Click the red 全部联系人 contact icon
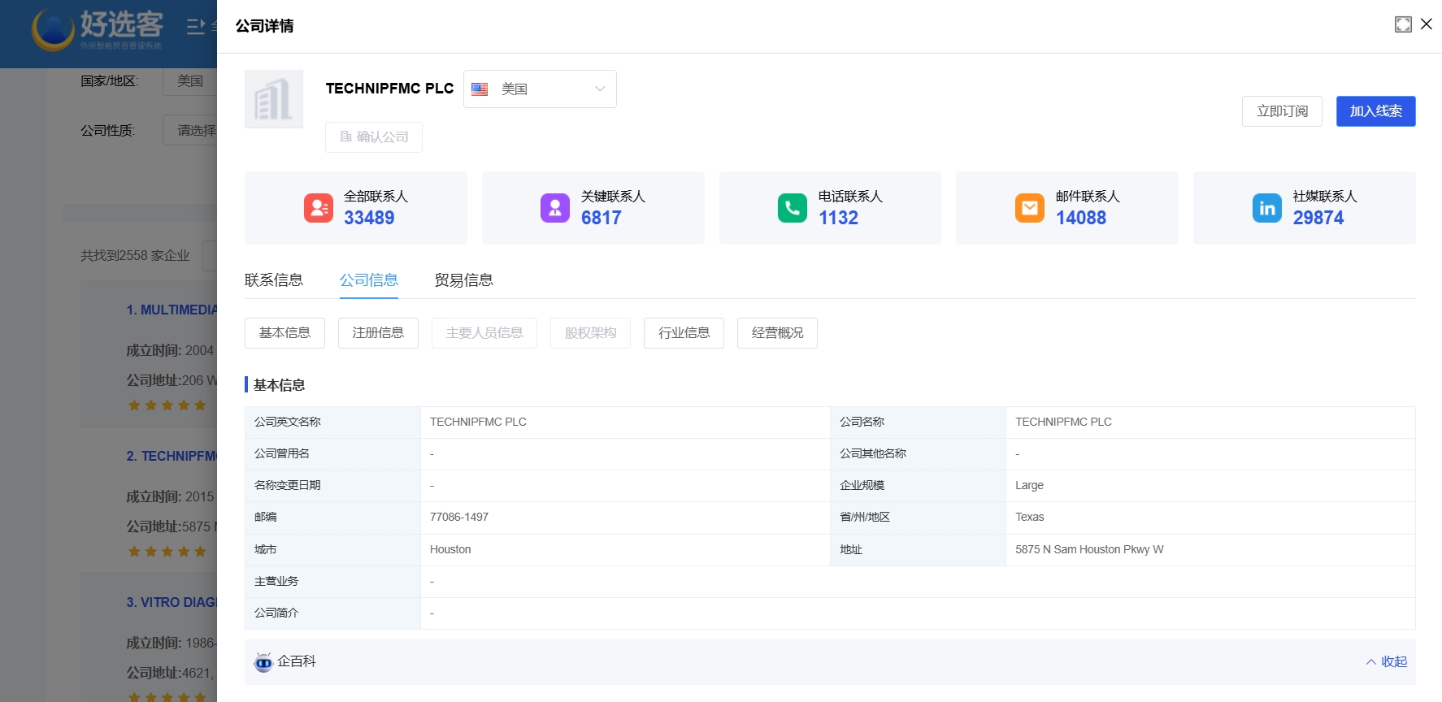The image size is (1442, 702). pos(319,208)
